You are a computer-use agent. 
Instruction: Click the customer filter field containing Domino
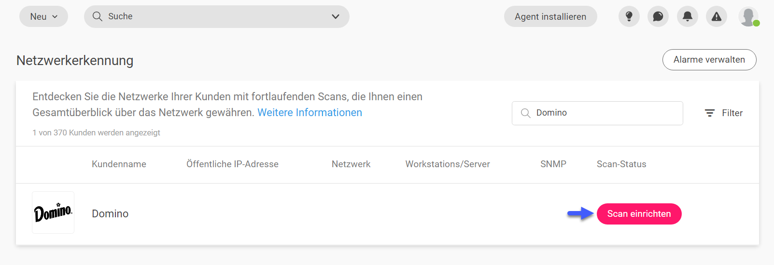tap(597, 113)
